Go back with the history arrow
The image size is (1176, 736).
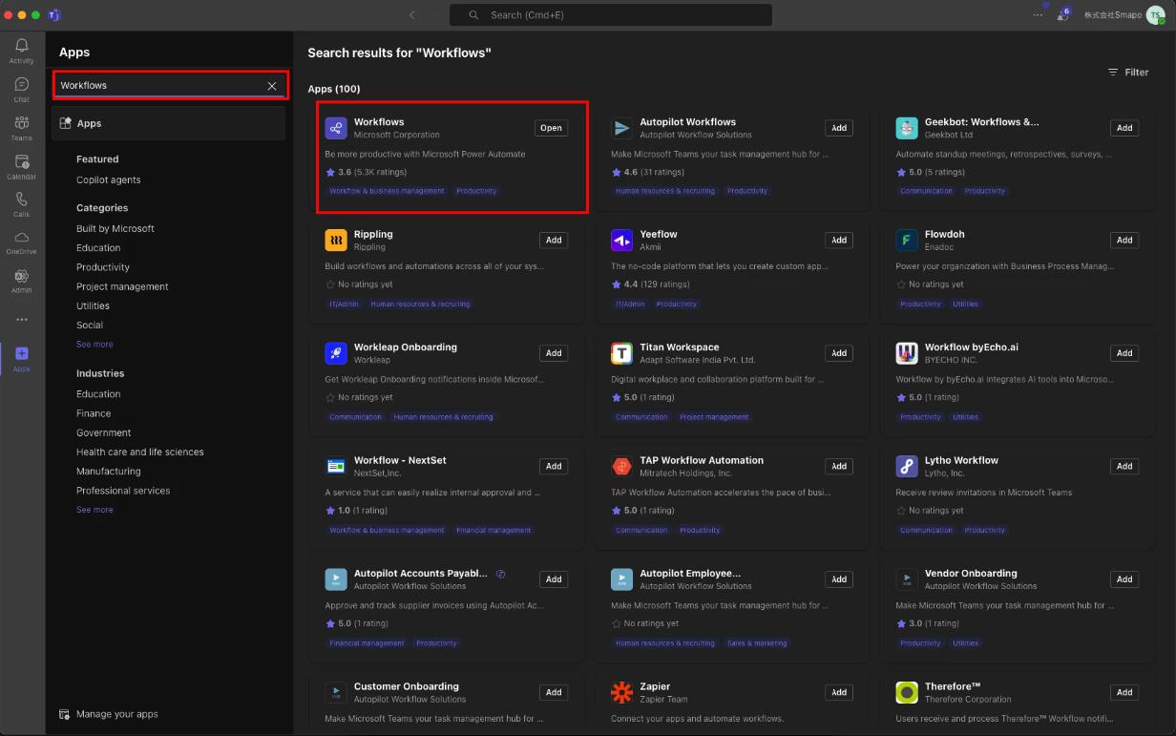coord(411,15)
